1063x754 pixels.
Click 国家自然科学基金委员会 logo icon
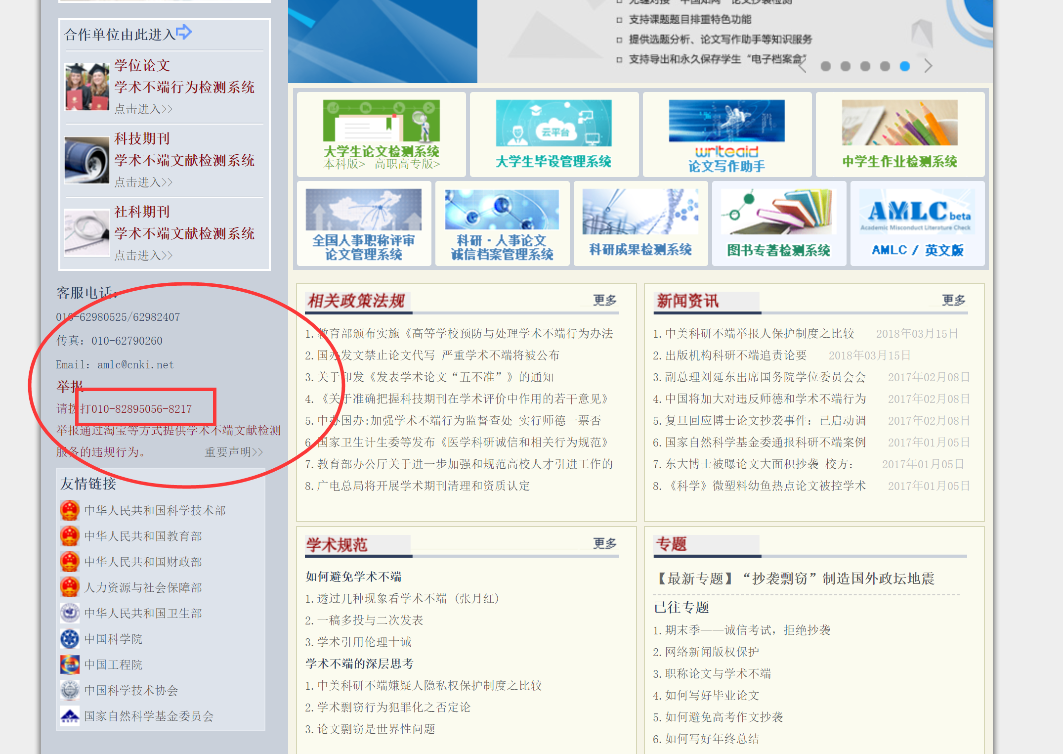70,715
